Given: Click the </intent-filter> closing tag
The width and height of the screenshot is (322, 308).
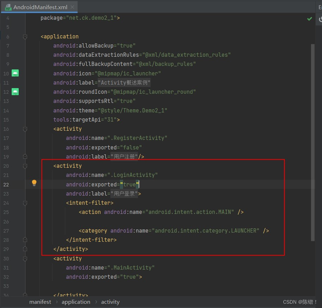Looking at the screenshot, I should pos(91,240).
